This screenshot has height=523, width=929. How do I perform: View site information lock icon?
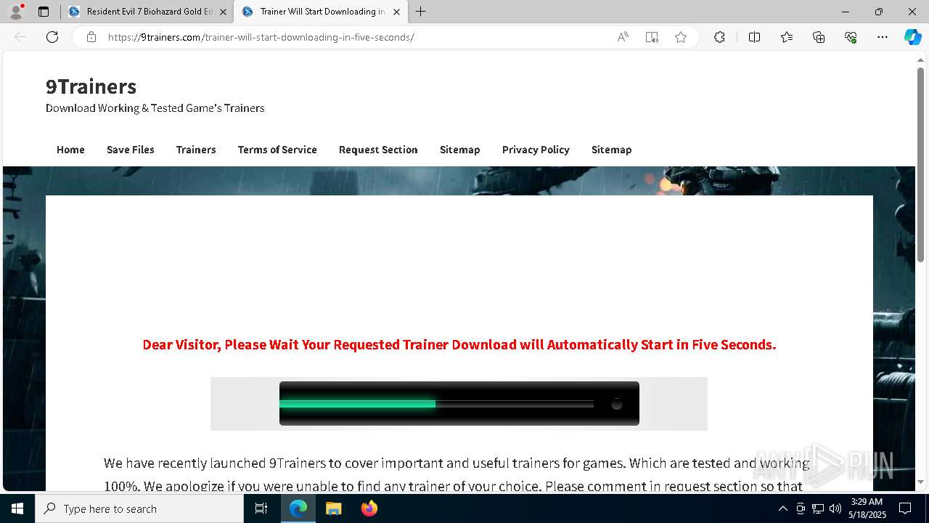point(91,37)
